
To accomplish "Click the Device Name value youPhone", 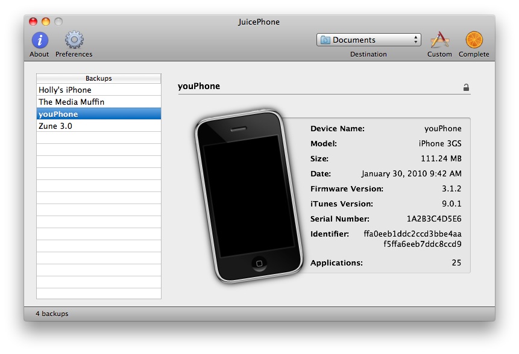I will pyautogui.click(x=443, y=129).
